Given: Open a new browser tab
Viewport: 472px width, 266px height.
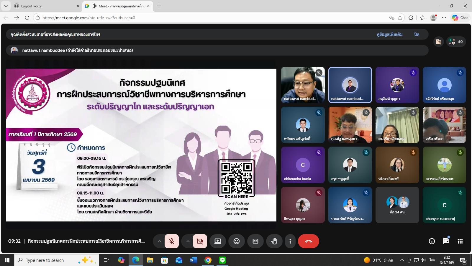Looking at the screenshot, I should (159, 6).
